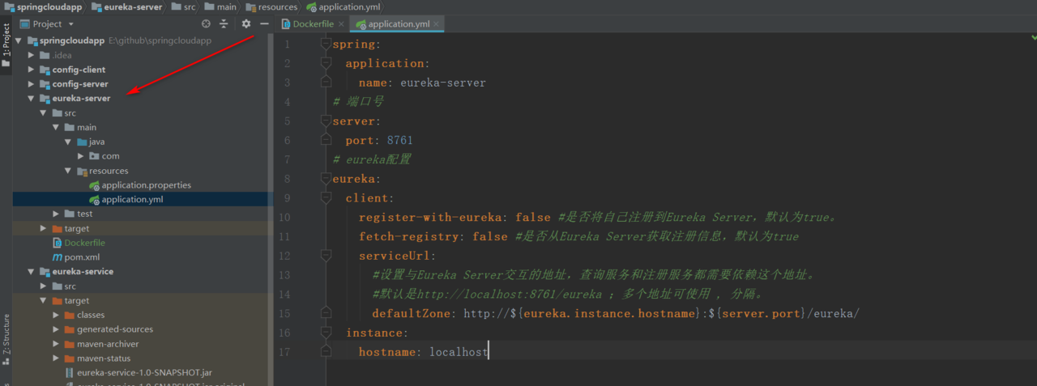Screen dimensions: 1037x386
Task: Fold the application block at line 2
Action: [326, 63]
